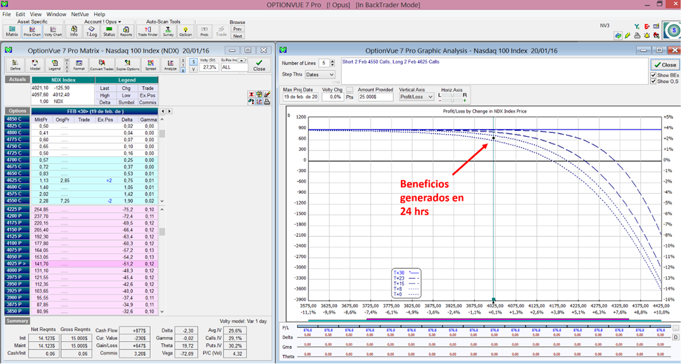Open Expire Options in Matrix toolbar
Viewport: 682px width, 364px height.
point(127,65)
